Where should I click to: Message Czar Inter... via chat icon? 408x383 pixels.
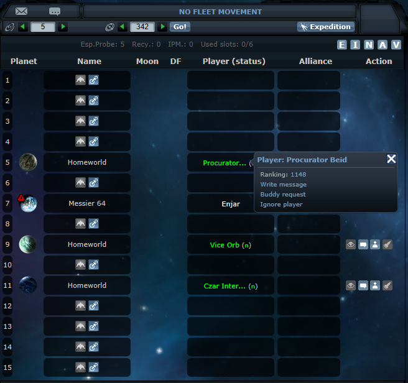363,285
